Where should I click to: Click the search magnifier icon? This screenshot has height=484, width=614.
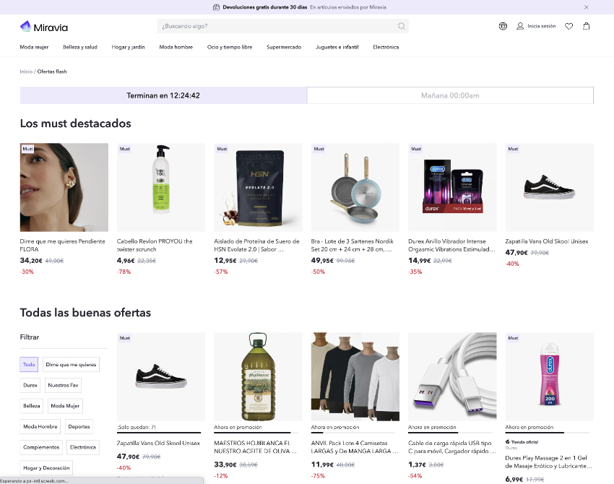(x=402, y=27)
